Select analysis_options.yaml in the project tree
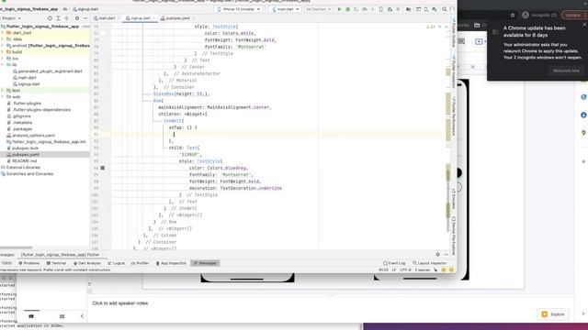 (33, 136)
